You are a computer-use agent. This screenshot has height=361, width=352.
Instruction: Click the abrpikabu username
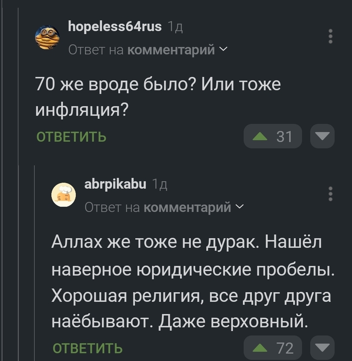click(116, 184)
